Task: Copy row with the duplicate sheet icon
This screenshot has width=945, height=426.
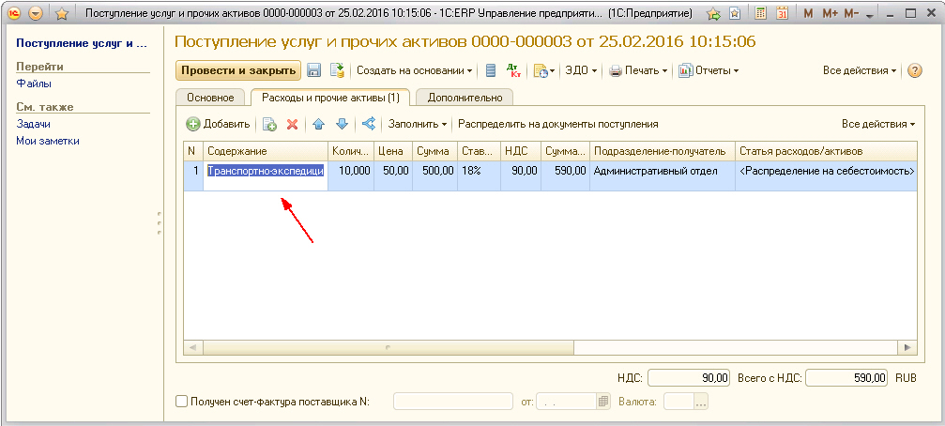Action: 269,124
